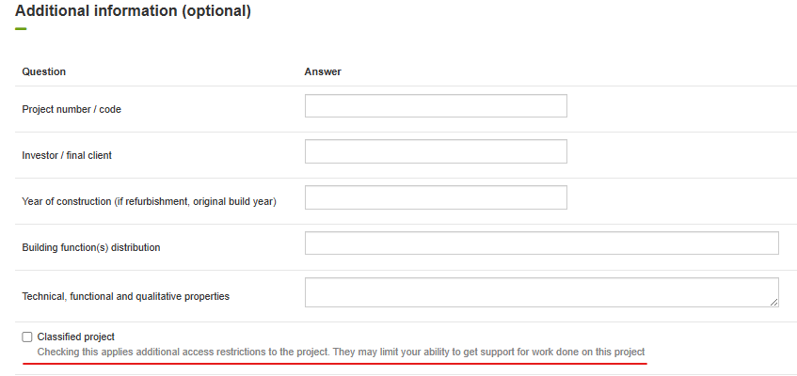The width and height of the screenshot is (797, 376).
Task: Tick the Classified project checkbox
Action: click(27, 337)
